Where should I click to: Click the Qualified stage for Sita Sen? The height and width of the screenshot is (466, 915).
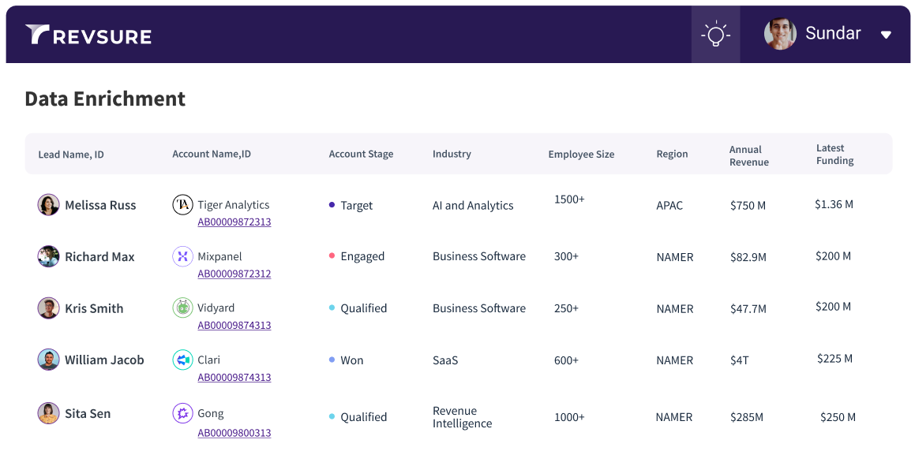pyautogui.click(x=358, y=417)
